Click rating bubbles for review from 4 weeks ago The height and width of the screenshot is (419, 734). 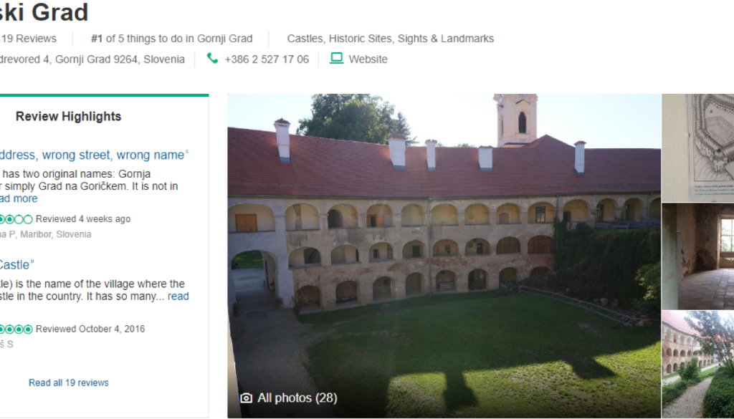(x=16, y=219)
